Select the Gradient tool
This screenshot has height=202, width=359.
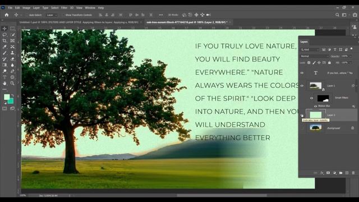coord(4,65)
